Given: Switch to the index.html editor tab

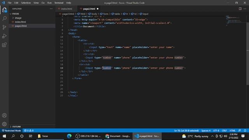Looking at the screenshot, I should [67, 9].
